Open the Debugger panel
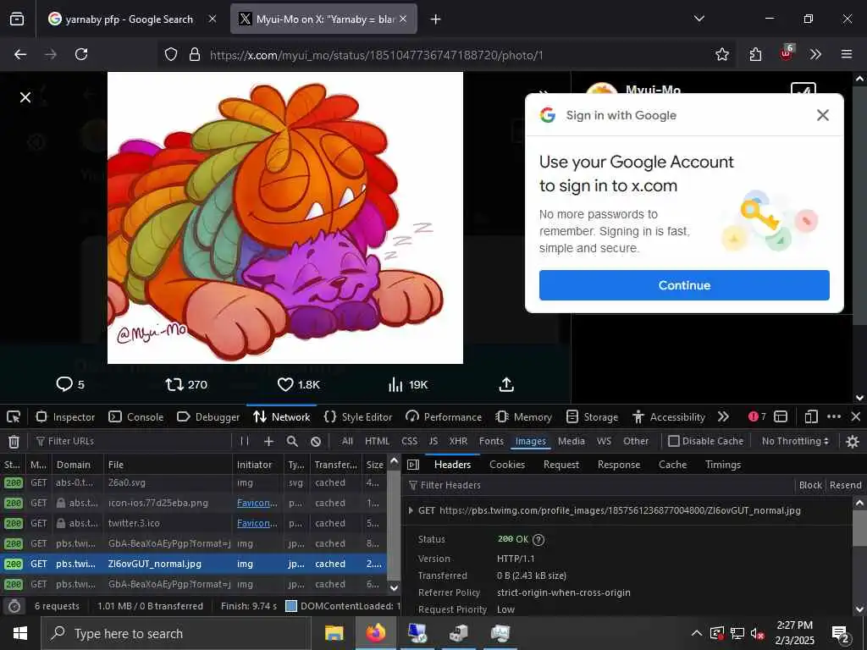Viewport: 867px width, 650px height. [x=208, y=416]
